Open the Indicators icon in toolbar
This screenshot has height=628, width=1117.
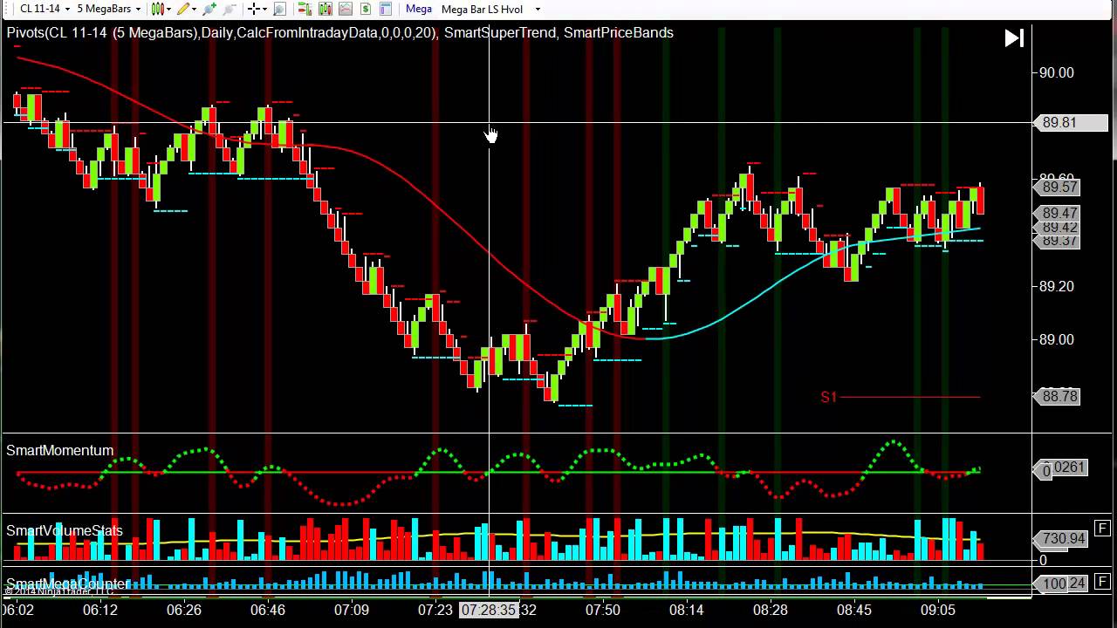(x=325, y=9)
